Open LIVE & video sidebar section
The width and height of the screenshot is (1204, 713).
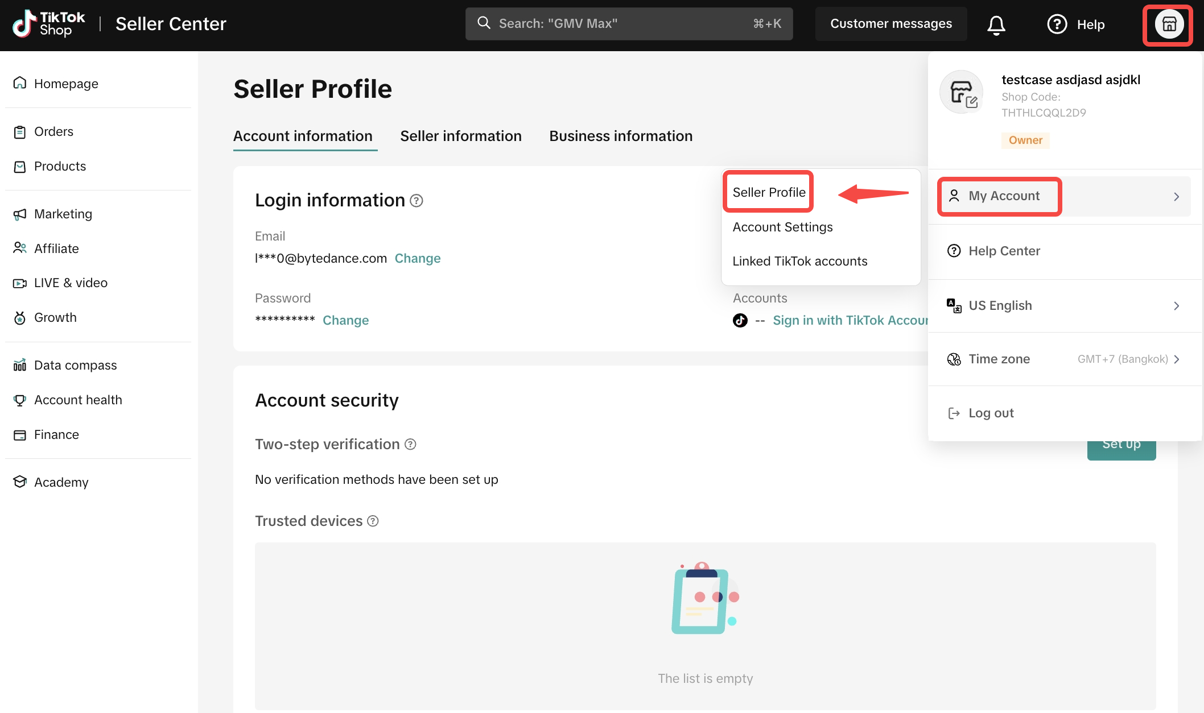(x=71, y=283)
